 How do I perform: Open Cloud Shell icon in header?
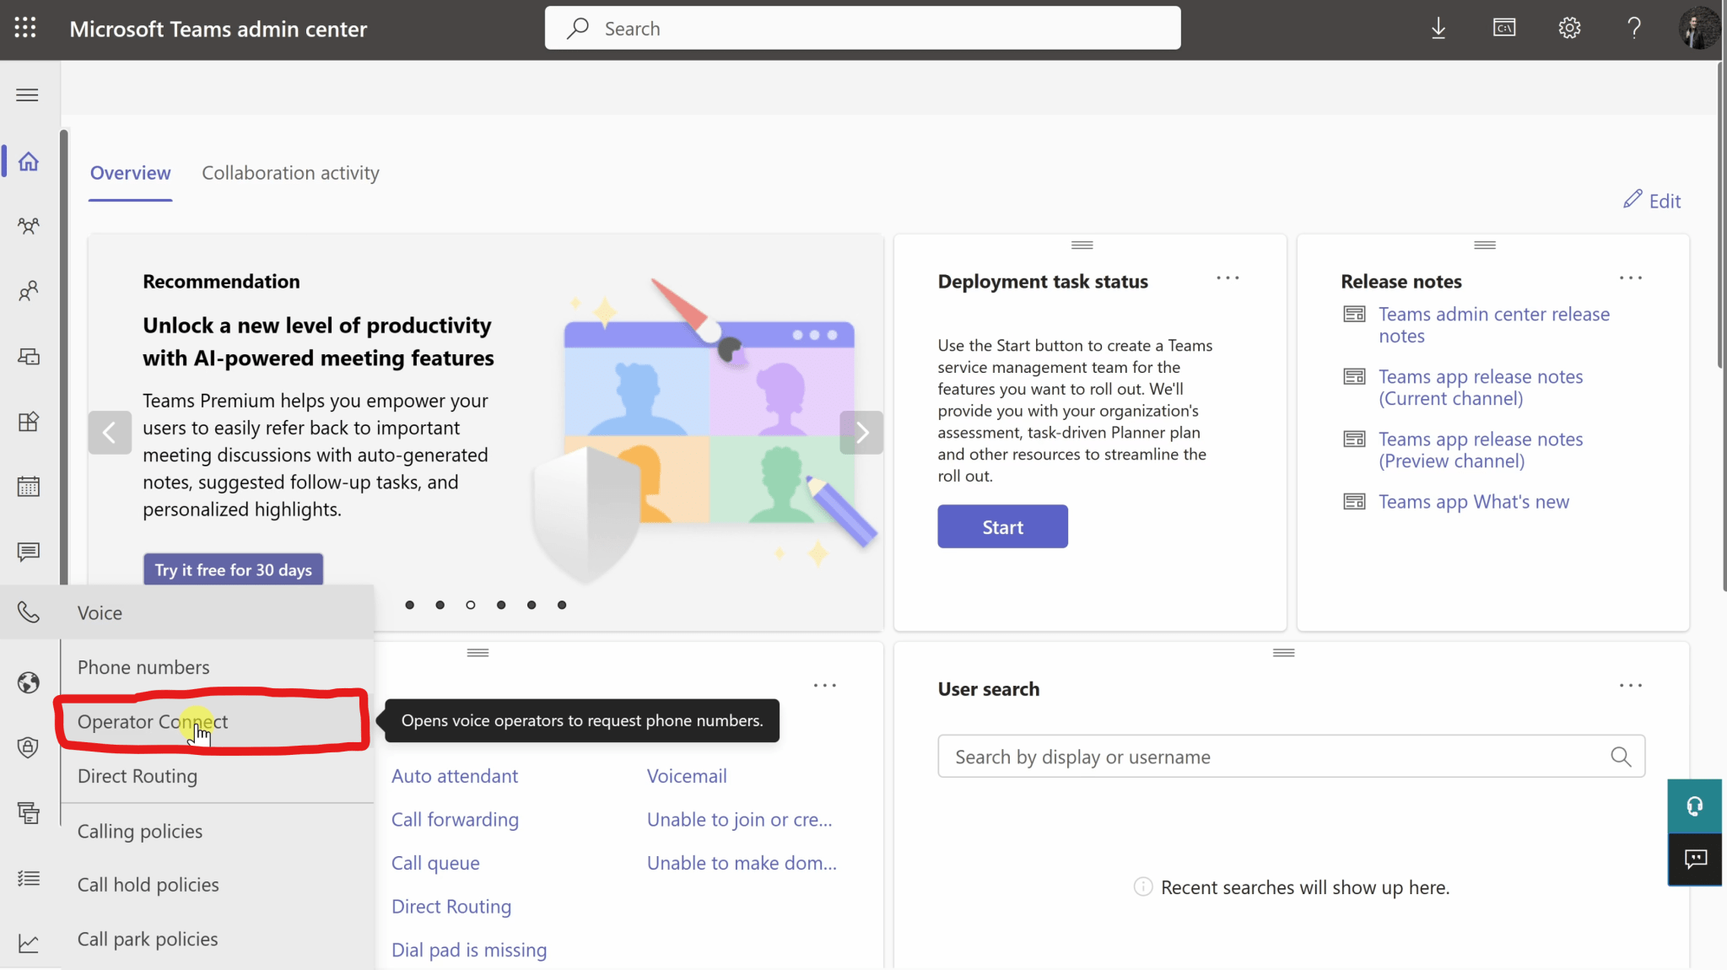[1504, 29]
